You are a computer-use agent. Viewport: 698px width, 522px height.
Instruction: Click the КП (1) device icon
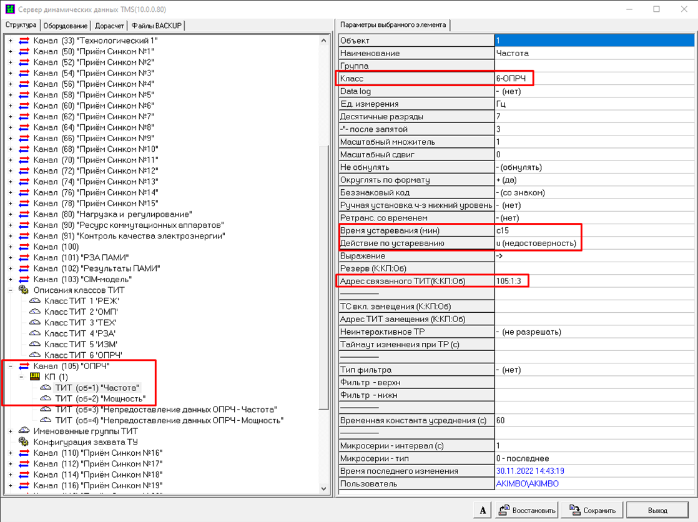pos(35,377)
